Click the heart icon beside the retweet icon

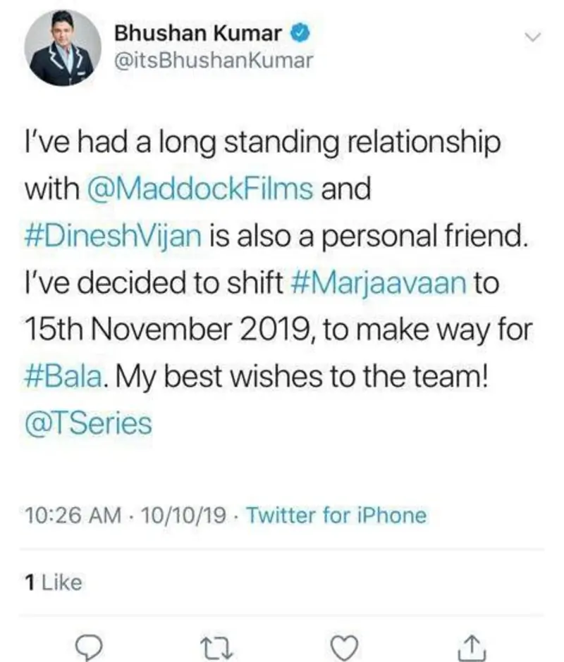tap(345, 644)
